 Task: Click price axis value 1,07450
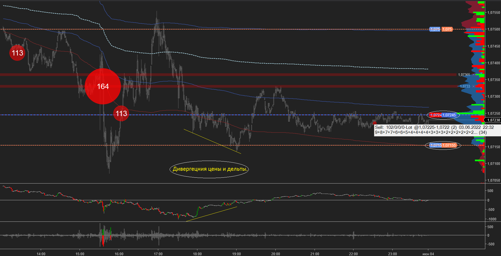(x=494, y=46)
